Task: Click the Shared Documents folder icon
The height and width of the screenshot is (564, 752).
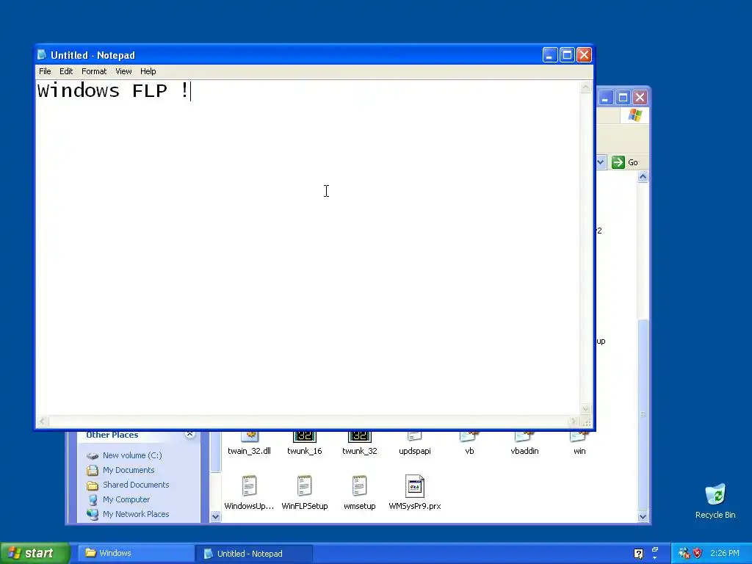Action: click(x=93, y=485)
